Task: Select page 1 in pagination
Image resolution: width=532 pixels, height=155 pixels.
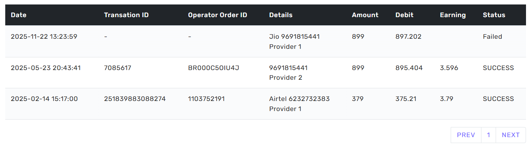Action: (488, 135)
